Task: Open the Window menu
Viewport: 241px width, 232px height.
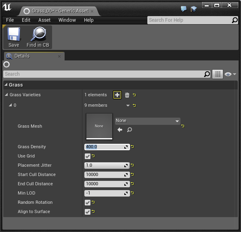Action: pyautogui.click(x=67, y=20)
